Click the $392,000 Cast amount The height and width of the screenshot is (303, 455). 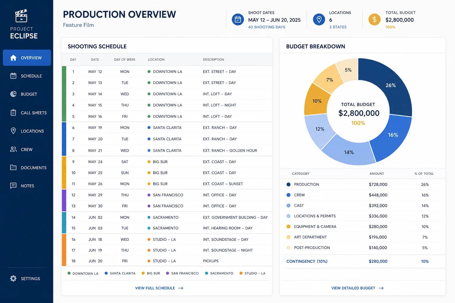[x=378, y=206]
